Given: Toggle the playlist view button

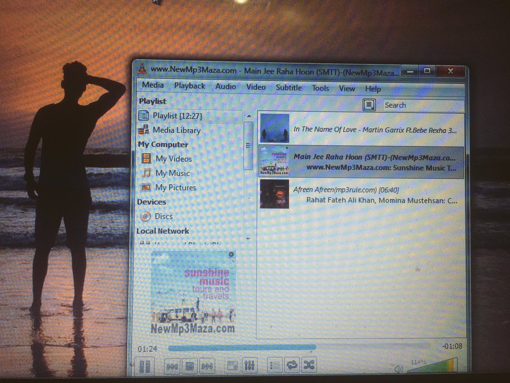Looking at the screenshot, I should [275, 365].
